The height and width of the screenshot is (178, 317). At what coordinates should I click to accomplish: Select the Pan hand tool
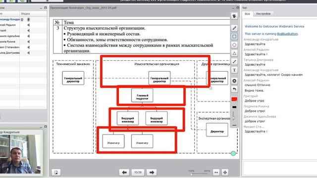234,16
